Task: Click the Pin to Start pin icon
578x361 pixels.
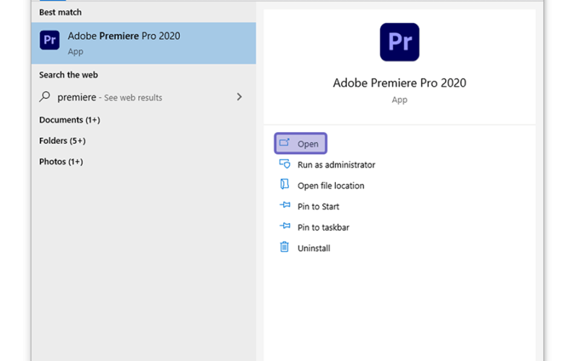Action: click(285, 205)
